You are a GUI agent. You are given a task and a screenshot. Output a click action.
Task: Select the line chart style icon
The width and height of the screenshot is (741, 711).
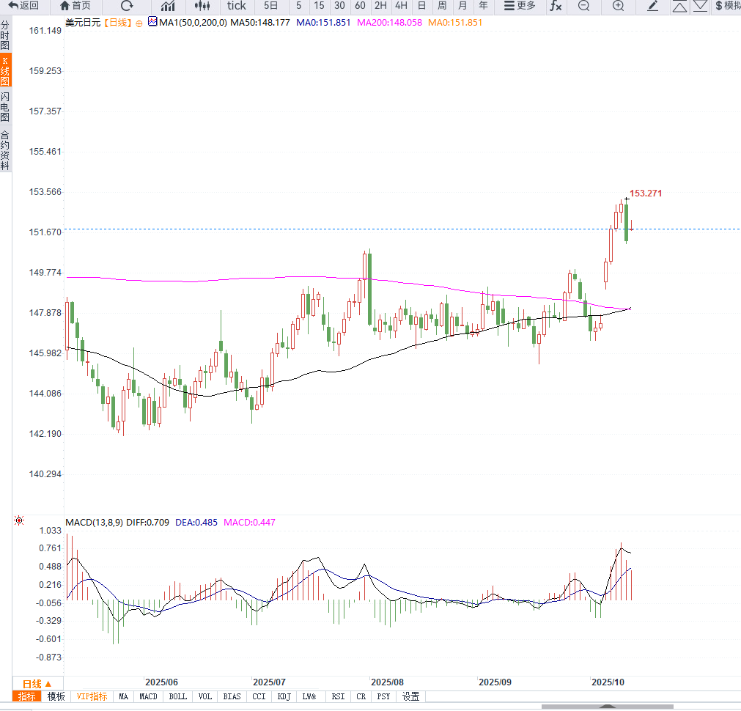pyautogui.click(x=168, y=6)
